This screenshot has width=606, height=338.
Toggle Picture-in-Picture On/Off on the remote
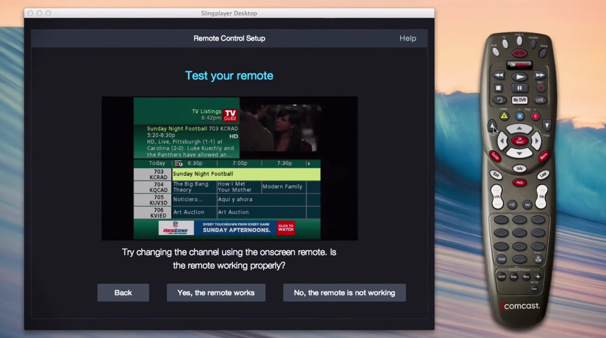click(x=502, y=277)
